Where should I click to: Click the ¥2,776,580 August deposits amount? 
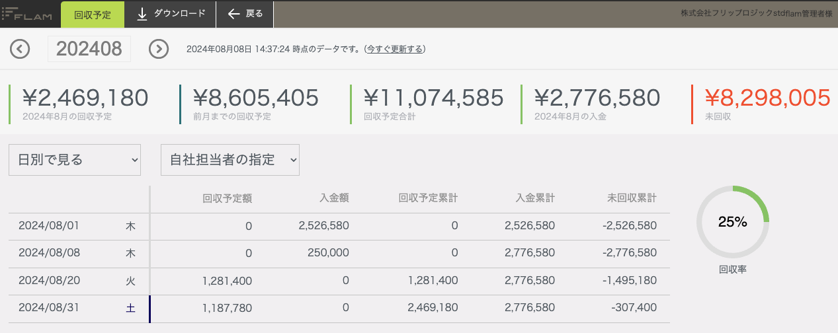(597, 98)
